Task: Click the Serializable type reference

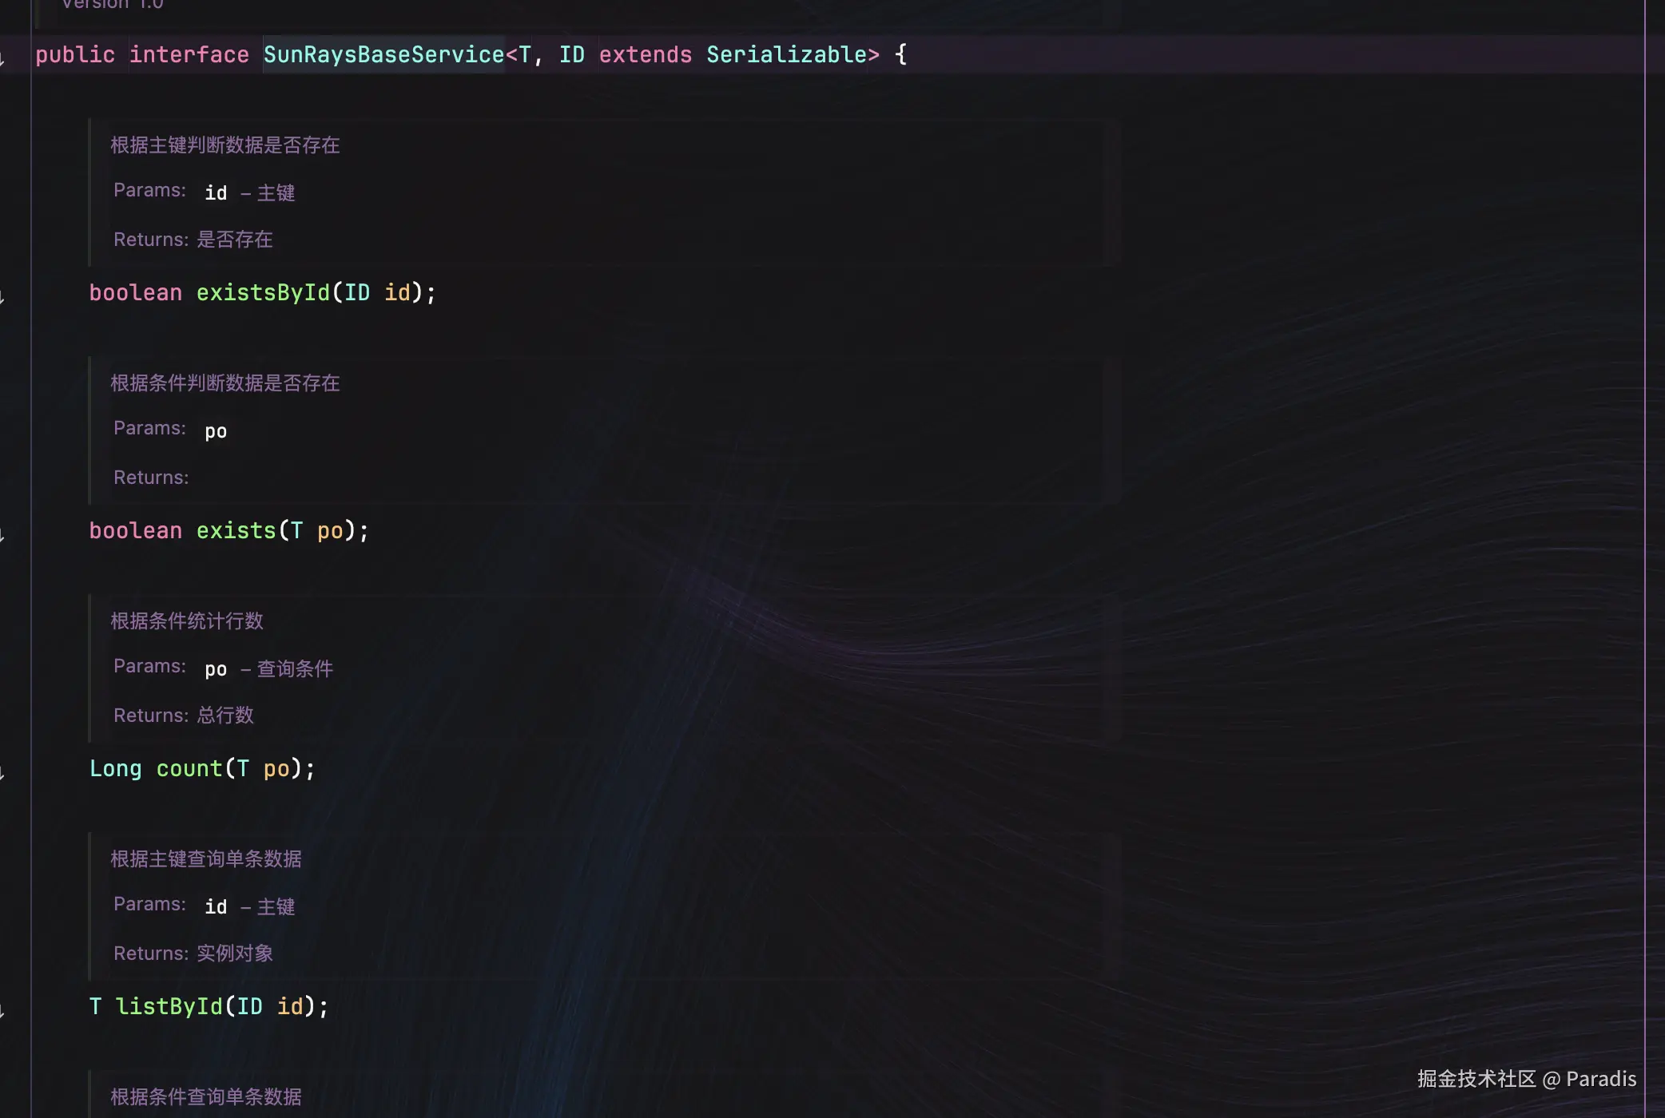Action: 786,54
